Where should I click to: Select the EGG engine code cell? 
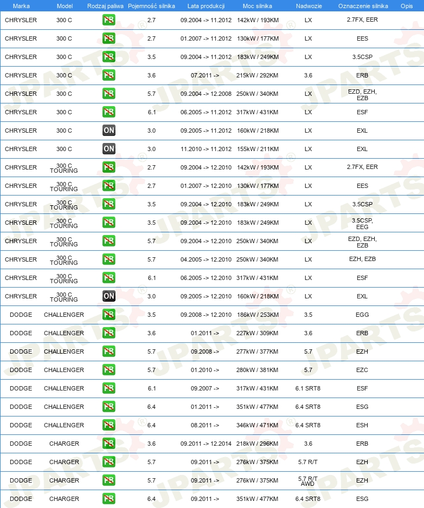coord(362,315)
